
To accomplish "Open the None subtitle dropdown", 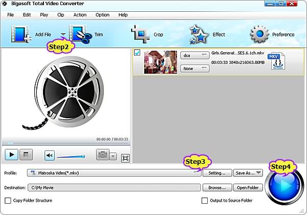I will click(x=195, y=69).
